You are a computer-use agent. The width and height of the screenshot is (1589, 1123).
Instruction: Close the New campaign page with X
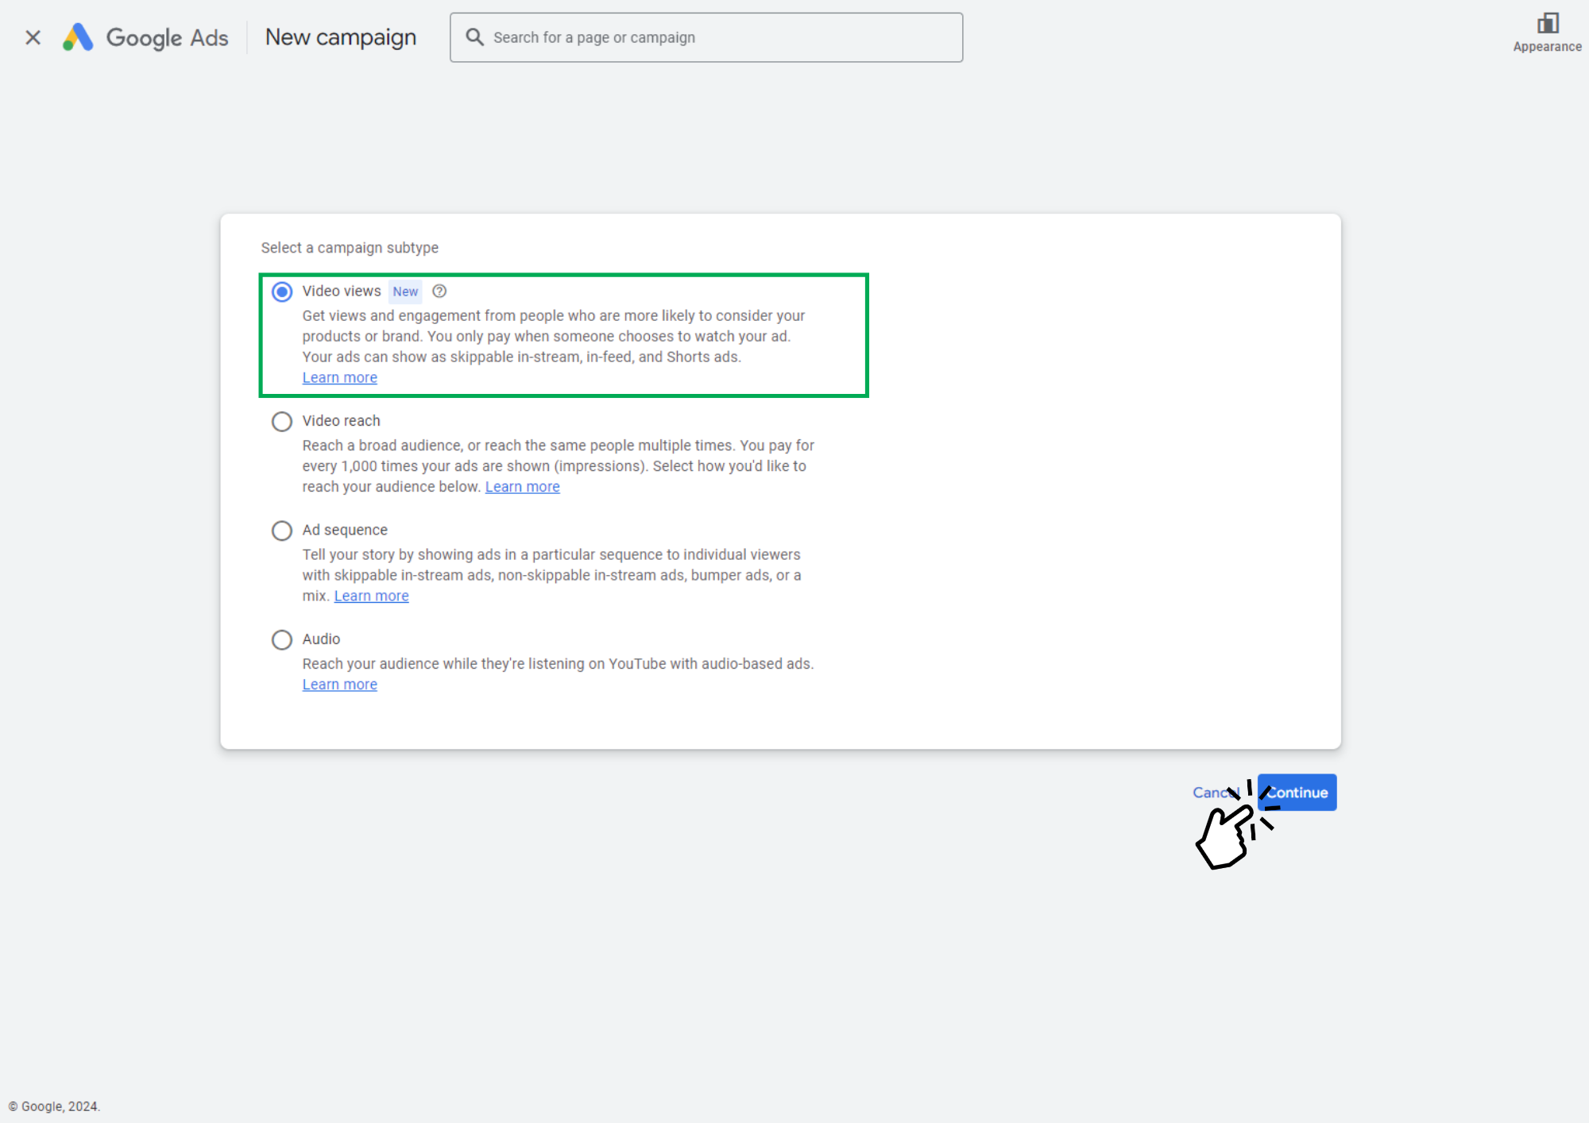tap(33, 37)
